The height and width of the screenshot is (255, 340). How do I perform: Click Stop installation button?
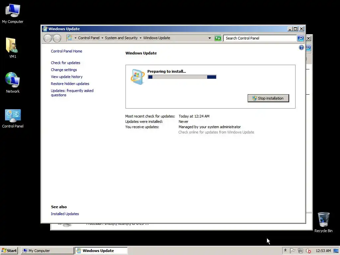pyautogui.click(x=268, y=98)
